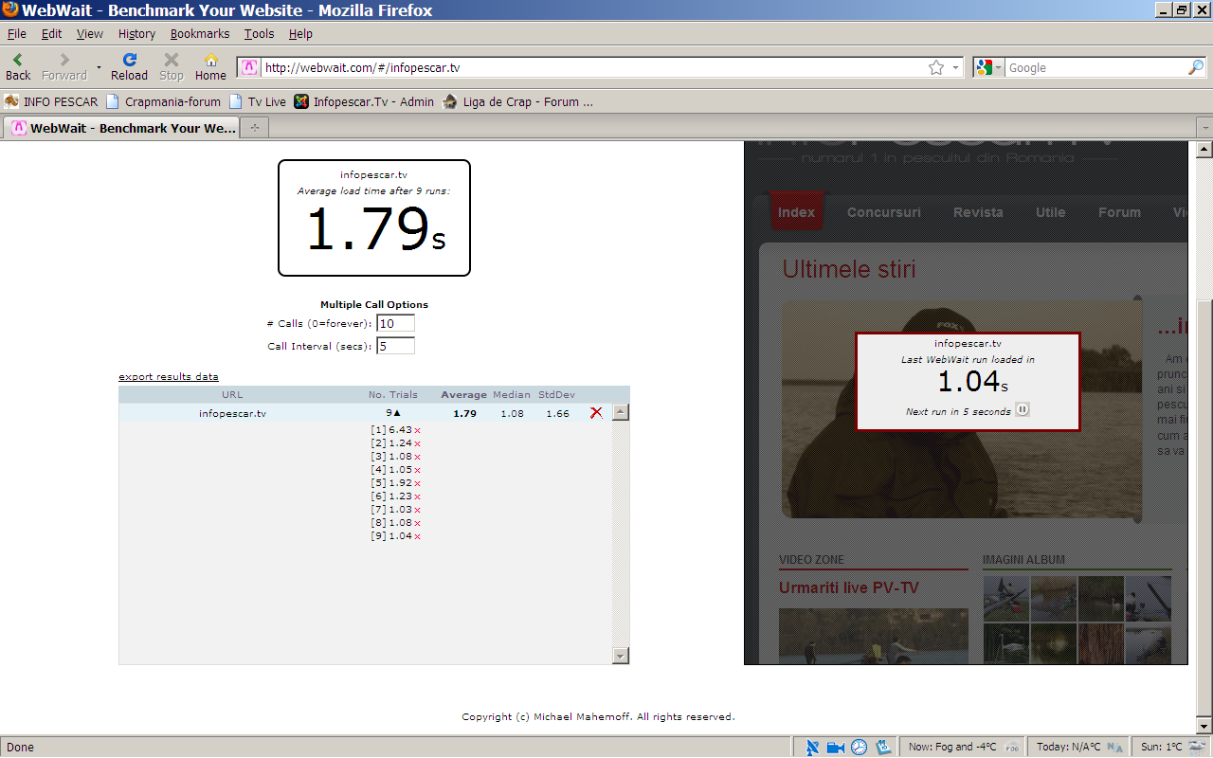Click the export results data link
Image resolution: width=1213 pixels, height=758 pixels.
pyautogui.click(x=169, y=376)
